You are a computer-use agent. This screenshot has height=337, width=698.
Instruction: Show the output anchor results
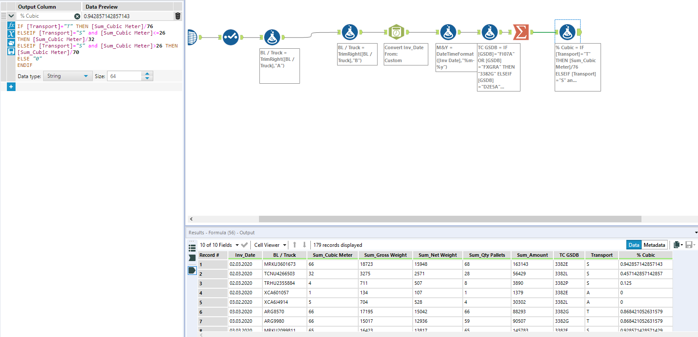[x=192, y=271]
